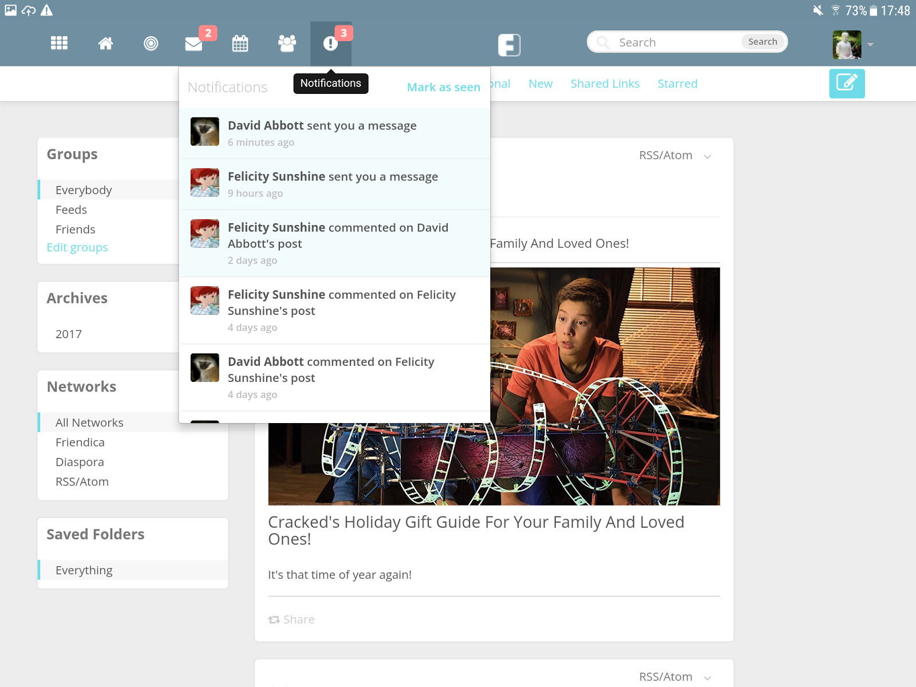The height and width of the screenshot is (687, 916).
Task: Open the Notifications bell panel
Action: pyautogui.click(x=331, y=43)
